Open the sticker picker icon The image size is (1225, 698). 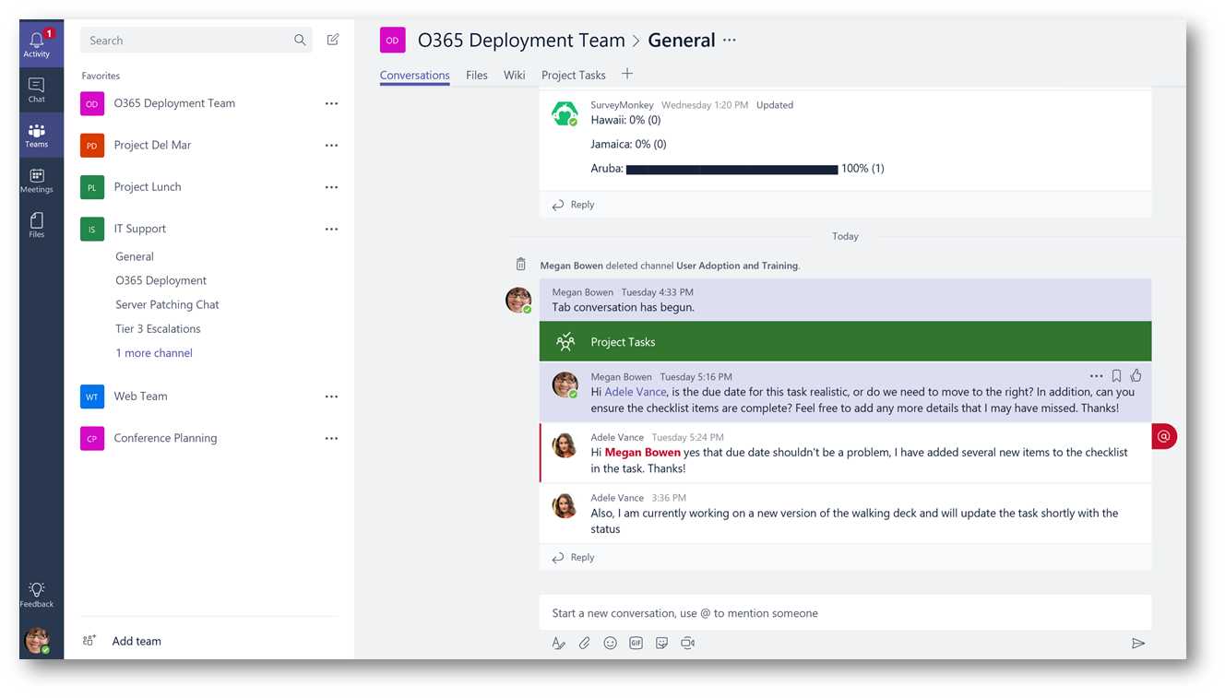[661, 644]
